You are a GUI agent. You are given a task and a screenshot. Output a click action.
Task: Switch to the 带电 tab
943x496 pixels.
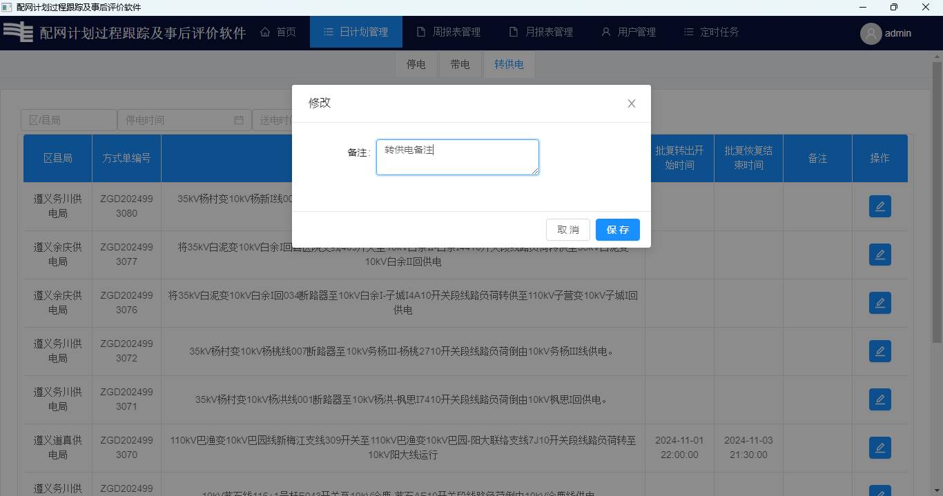[460, 64]
